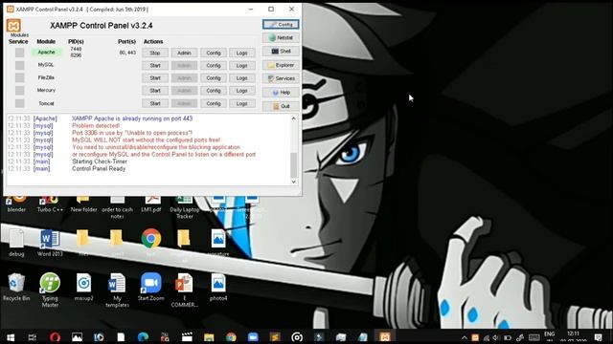
Task: Click the XAMPP logo in the panel header
Action: click(x=13, y=26)
